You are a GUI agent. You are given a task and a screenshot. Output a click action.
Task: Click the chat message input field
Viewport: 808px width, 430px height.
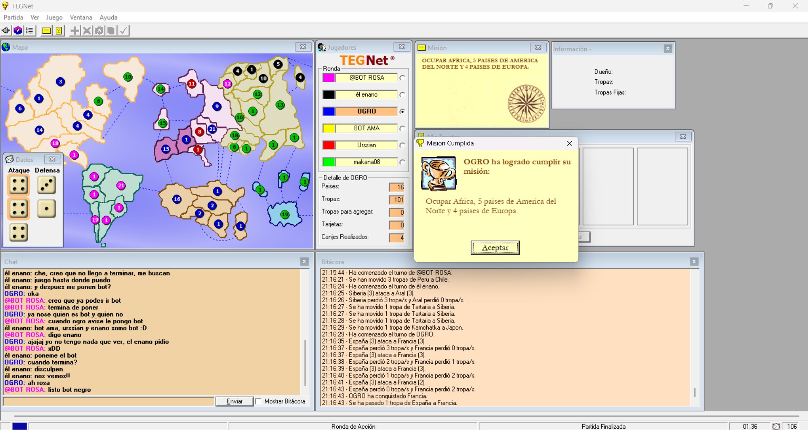click(109, 401)
